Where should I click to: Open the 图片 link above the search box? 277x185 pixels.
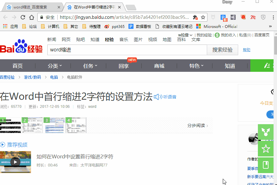coord(138,40)
